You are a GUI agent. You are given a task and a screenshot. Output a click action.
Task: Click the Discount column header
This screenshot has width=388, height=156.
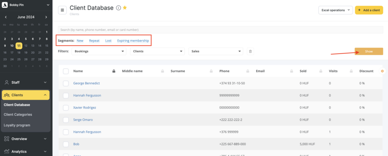pyautogui.click(x=367, y=71)
